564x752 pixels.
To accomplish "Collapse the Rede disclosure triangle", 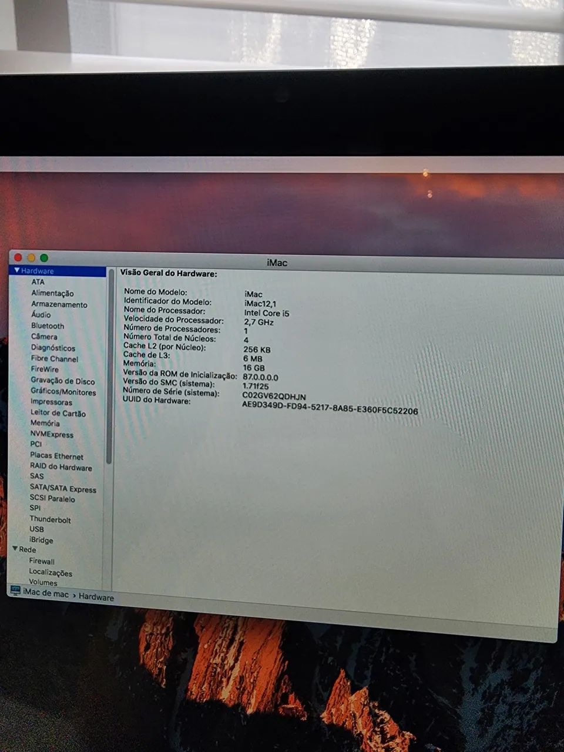I will tap(16, 549).
